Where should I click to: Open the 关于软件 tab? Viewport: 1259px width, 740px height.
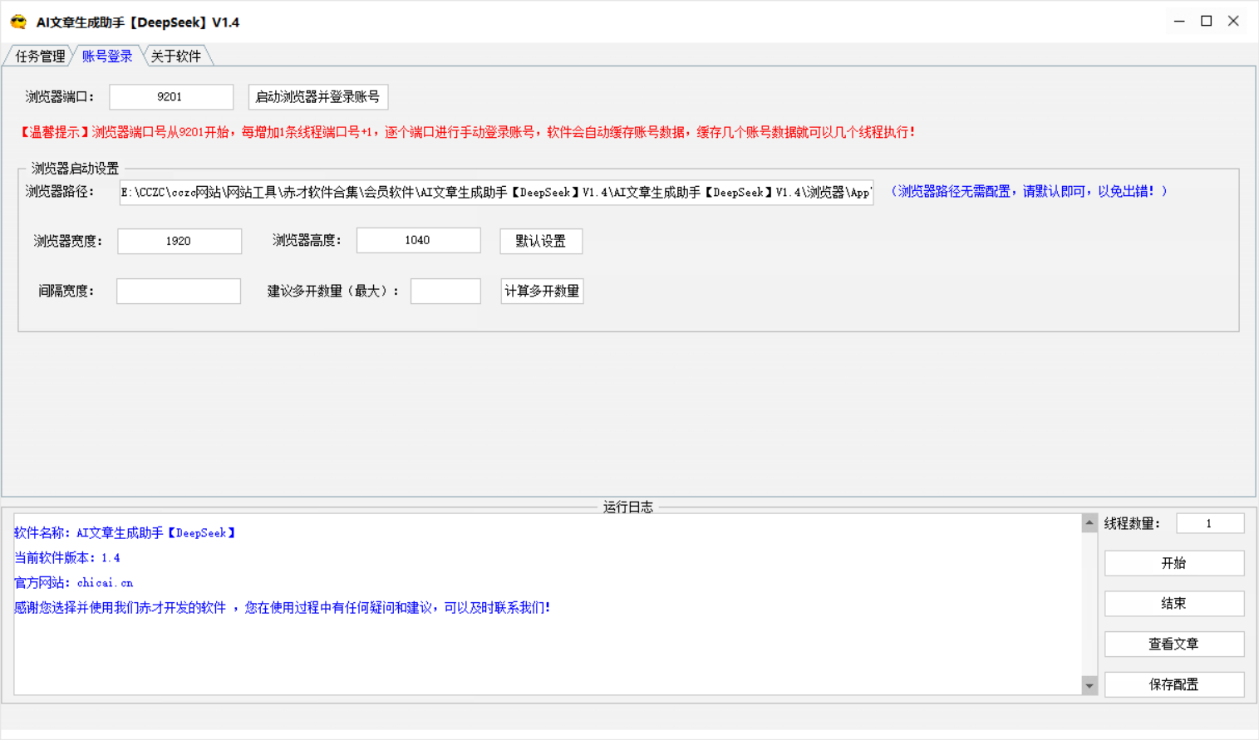click(x=175, y=56)
